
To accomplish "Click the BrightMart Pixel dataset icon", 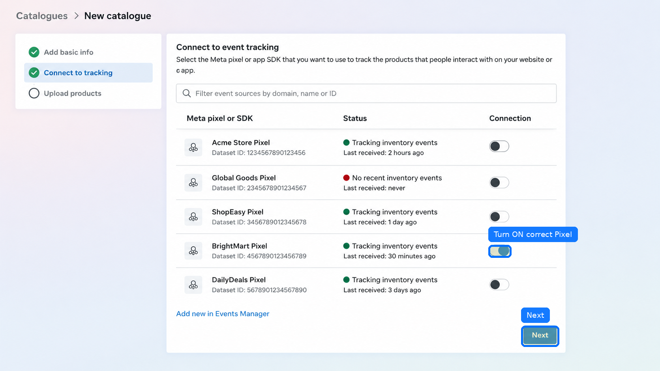I will tap(193, 251).
